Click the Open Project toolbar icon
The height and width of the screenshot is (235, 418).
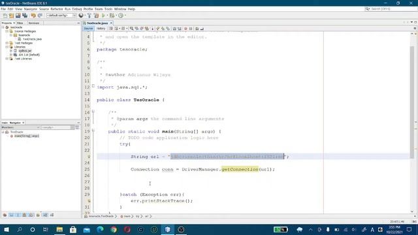click(18, 16)
